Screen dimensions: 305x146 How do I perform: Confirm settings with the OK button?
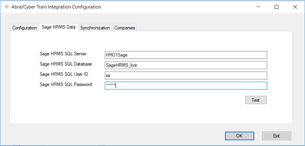239,136
